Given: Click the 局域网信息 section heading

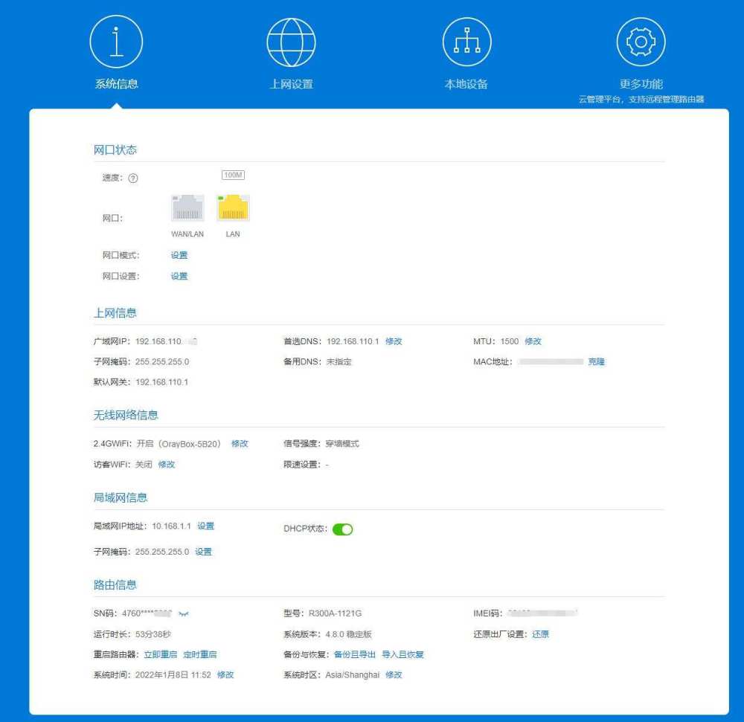Looking at the screenshot, I should [121, 497].
